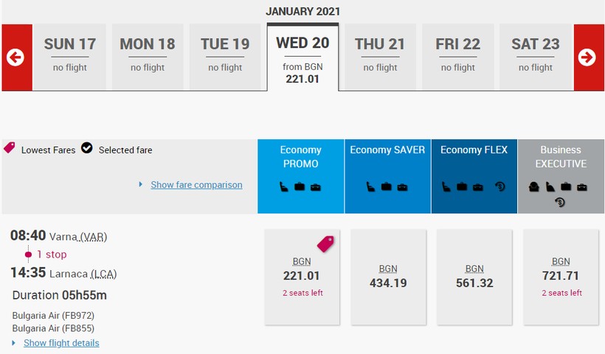Expand Show flight details
This screenshot has height=354, width=605.
[x=61, y=343]
